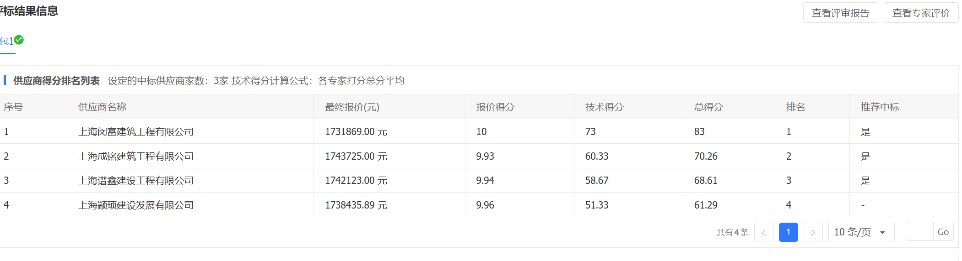Image resolution: width=962 pixels, height=261 pixels.
Task: Click supplier 上海颛顼建设发展有限公司 row
Action: tap(136, 205)
